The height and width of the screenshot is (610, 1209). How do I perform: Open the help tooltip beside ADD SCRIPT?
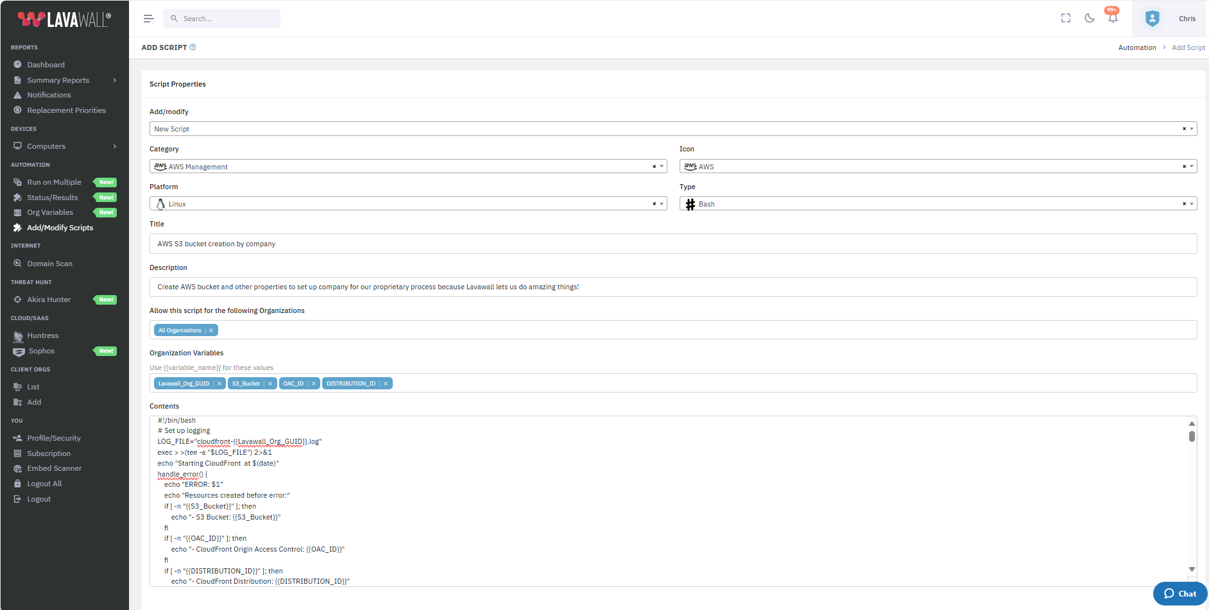click(193, 47)
